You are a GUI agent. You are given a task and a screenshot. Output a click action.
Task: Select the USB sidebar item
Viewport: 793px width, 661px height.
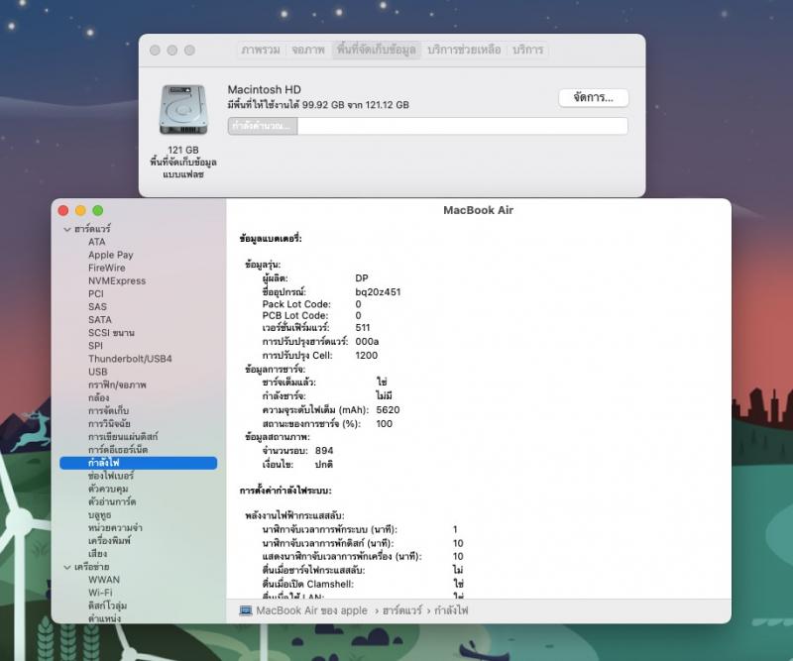point(97,372)
